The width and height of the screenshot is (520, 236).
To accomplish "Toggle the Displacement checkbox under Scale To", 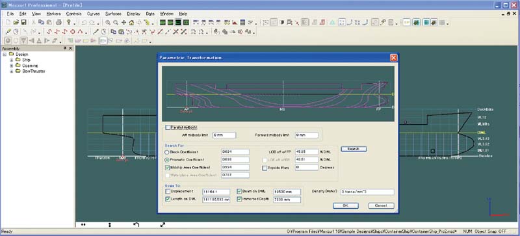I will pyautogui.click(x=168, y=192).
